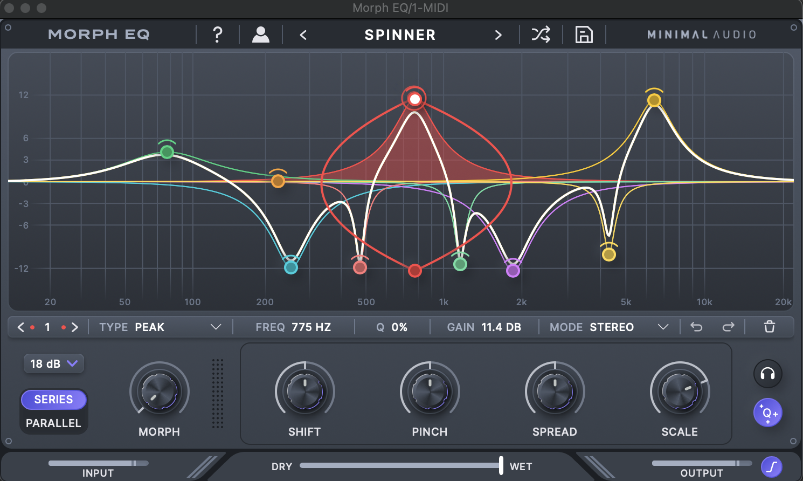Image resolution: width=803 pixels, height=481 pixels.
Task: Open the TYPE PEAK dropdown
Action: (161, 327)
